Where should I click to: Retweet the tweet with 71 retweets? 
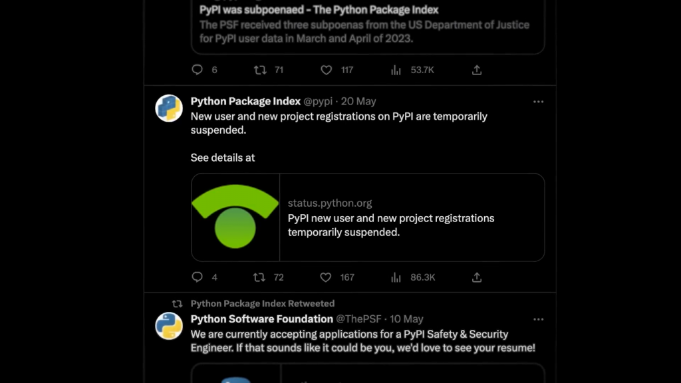261,70
